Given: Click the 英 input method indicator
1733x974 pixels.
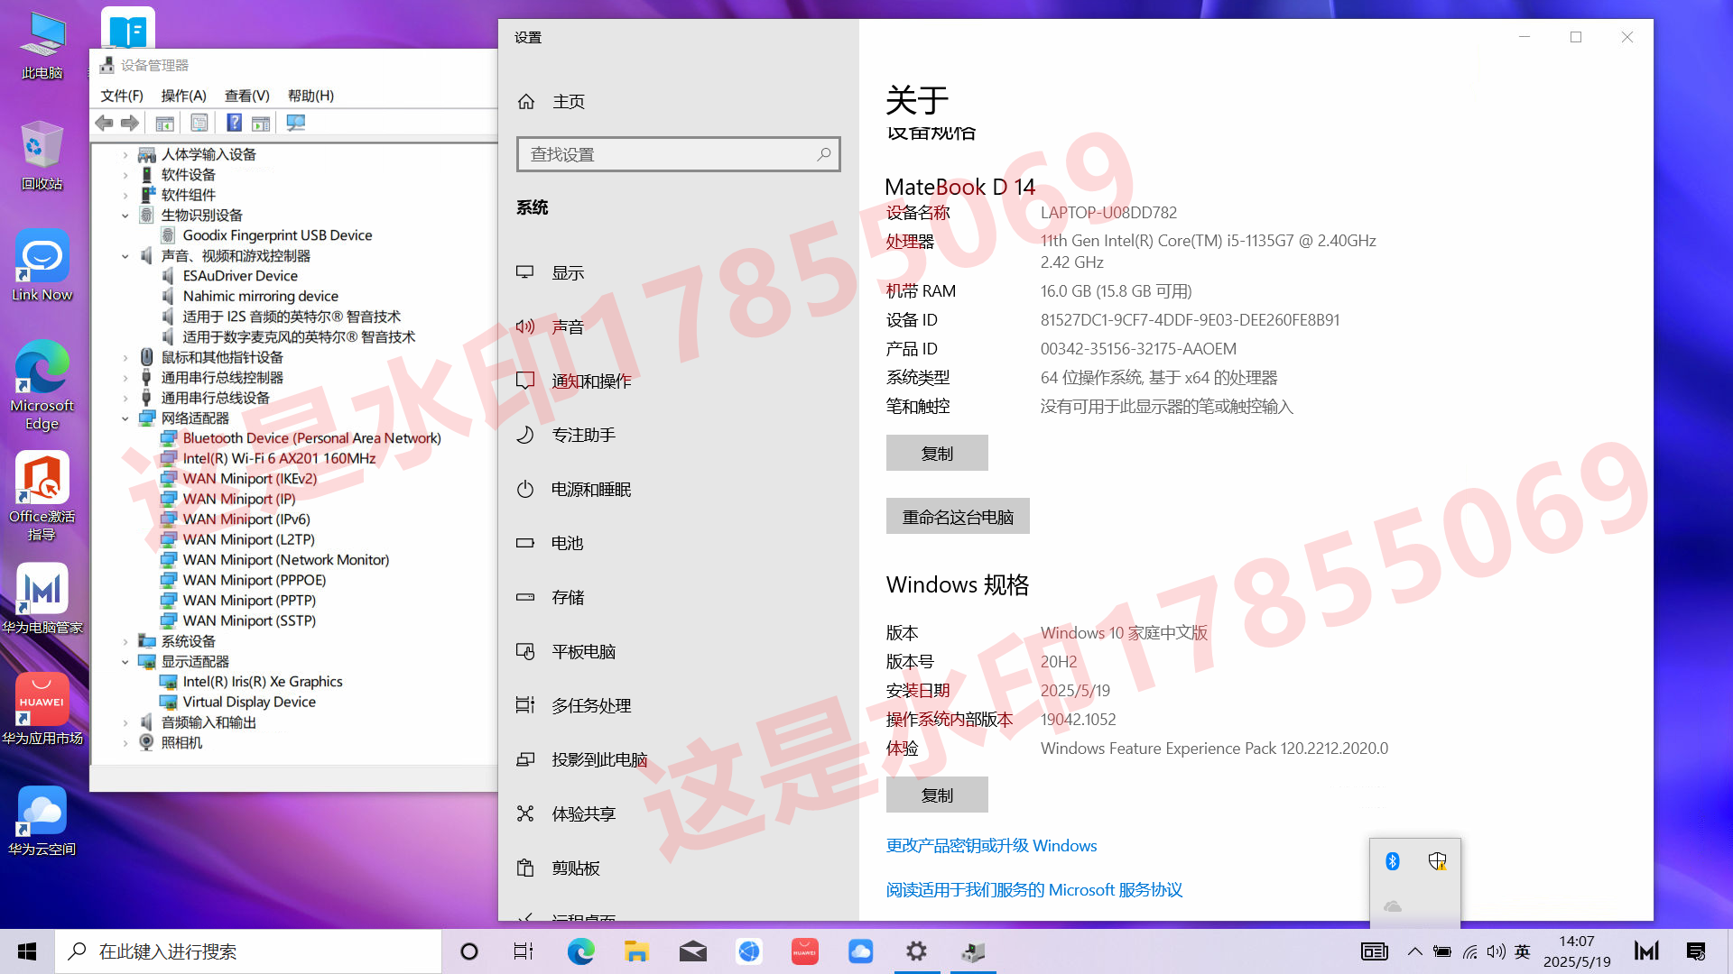Looking at the screenshot, I should point(1523,951).
